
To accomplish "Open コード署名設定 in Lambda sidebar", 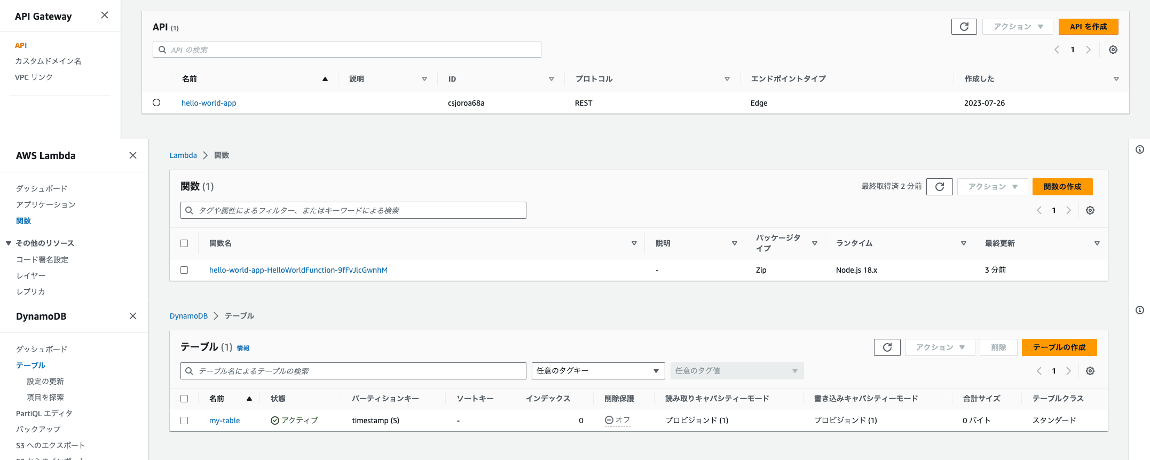I will 42,259.
